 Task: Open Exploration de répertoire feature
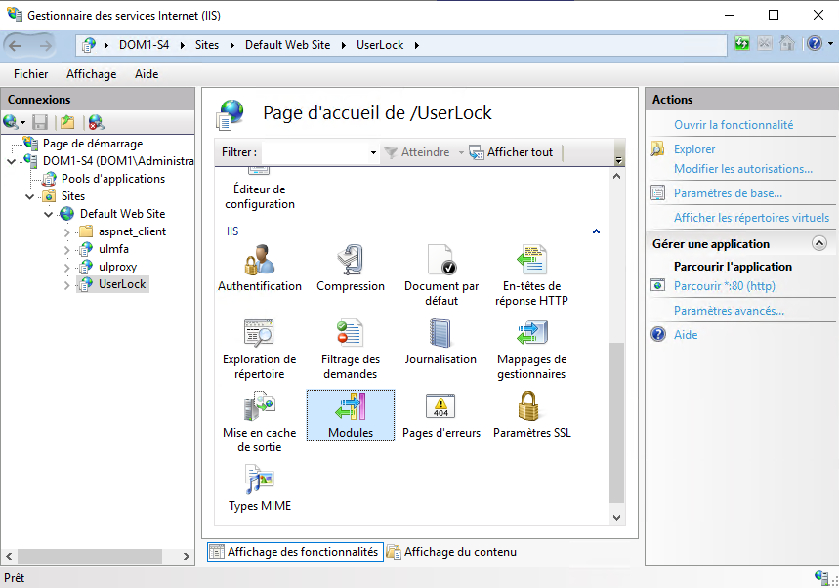[x=259, y=335]
